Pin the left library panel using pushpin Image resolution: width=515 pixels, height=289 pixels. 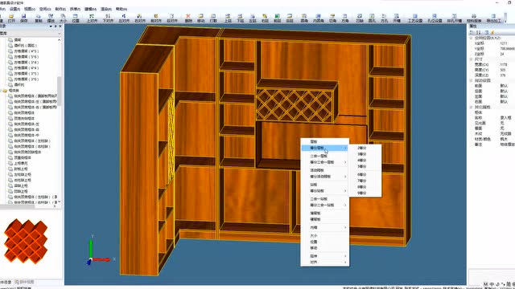[x=56, y=26]
